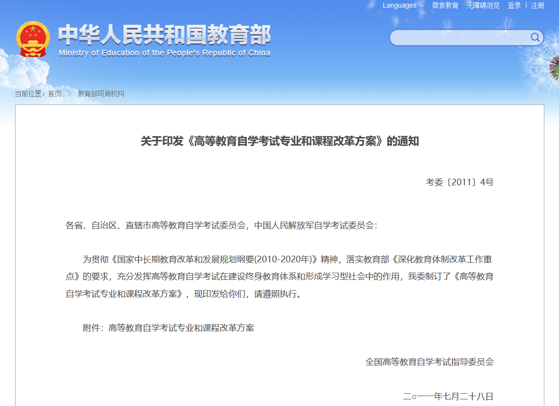Open the 无障碍浏览 accessibility link
The height and width of the screenshot is (406, 559).
[x=483, y=5]
